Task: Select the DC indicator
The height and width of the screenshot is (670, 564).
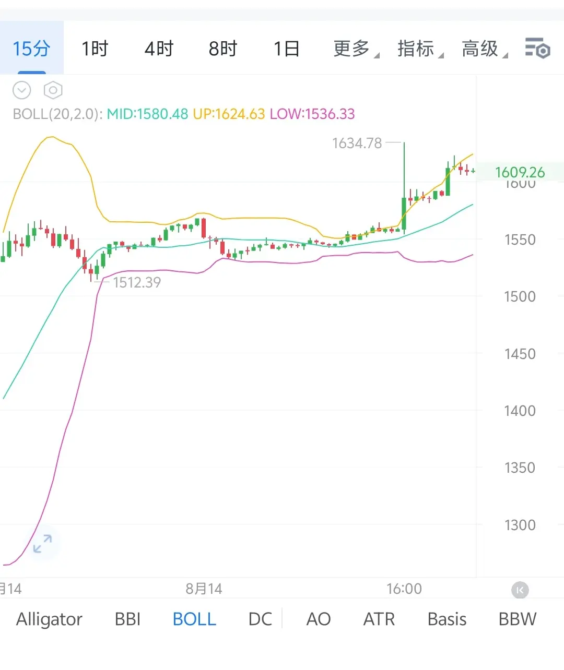Action: click(260, 619)
